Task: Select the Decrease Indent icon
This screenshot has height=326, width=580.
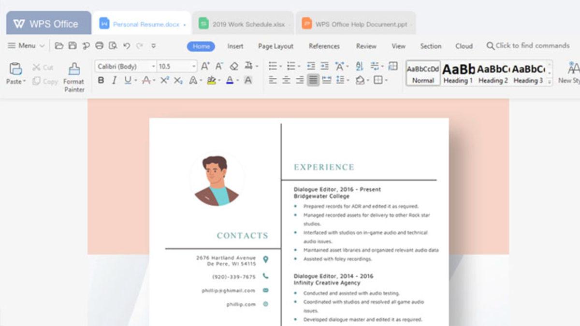Action: tap(325, 65)
